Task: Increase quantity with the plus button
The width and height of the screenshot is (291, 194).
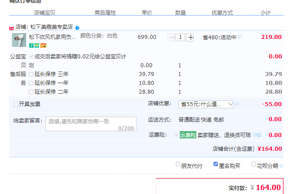Action: tap(190, 38)
